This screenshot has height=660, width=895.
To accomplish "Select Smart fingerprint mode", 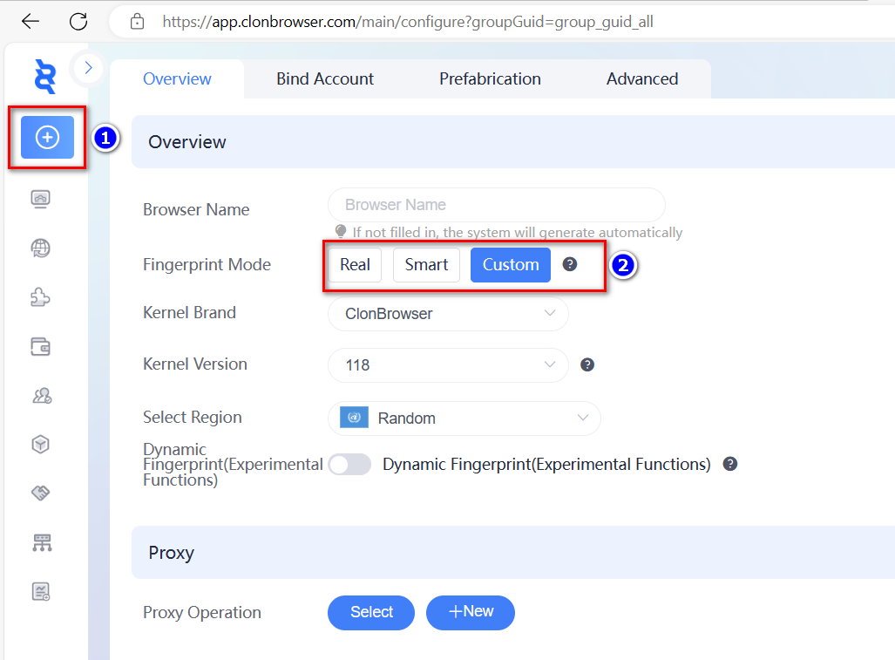I will 426,265.
